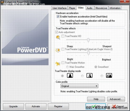Screen dimensions: 130x111
Task: Click the split-screen display mode thumbnail
Action: 89,75
